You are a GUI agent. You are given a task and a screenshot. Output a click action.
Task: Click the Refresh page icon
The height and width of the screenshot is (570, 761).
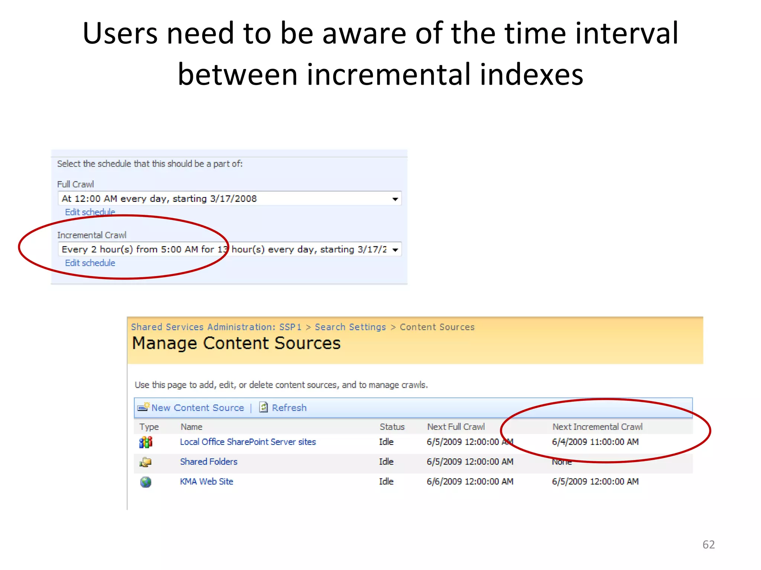(263, 407)
